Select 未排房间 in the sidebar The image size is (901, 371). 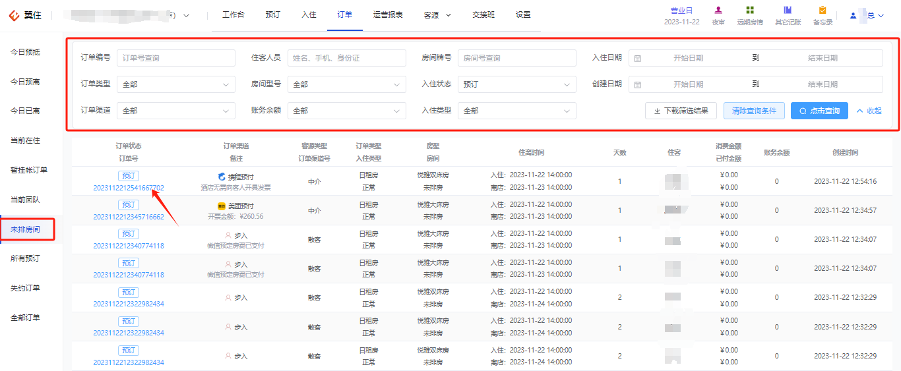(x=27, y=229)
